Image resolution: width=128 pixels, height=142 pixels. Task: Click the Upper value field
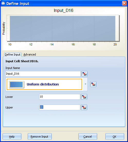coord(60,107)
